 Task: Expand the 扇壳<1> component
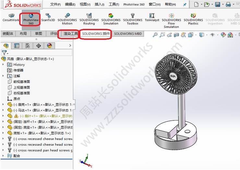[3, 104]
